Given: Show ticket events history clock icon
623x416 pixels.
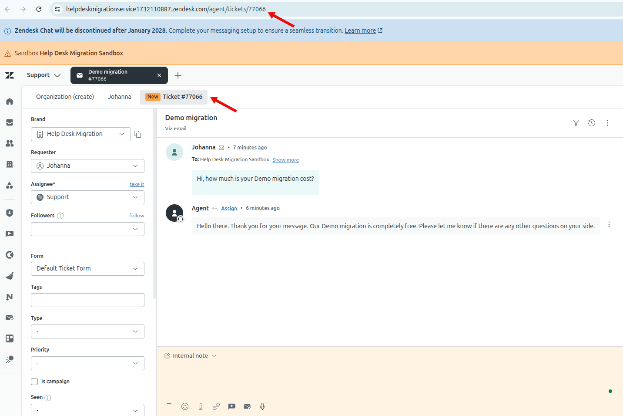Looking at the screenshot, I should 592,123.
